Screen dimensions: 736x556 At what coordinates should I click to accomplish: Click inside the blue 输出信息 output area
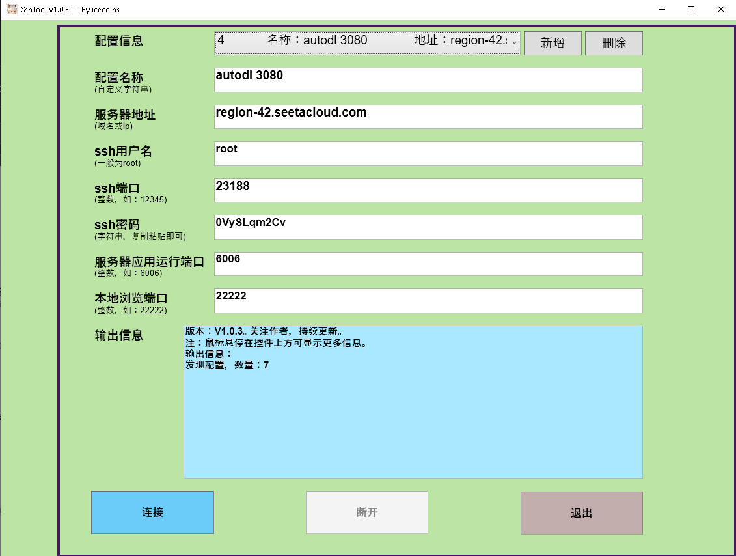point(413,417)
